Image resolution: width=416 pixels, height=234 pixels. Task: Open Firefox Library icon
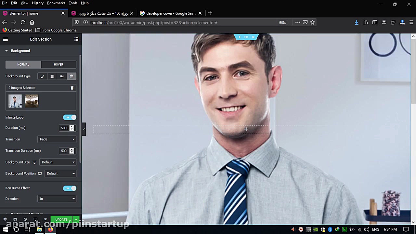pos(366,22)
